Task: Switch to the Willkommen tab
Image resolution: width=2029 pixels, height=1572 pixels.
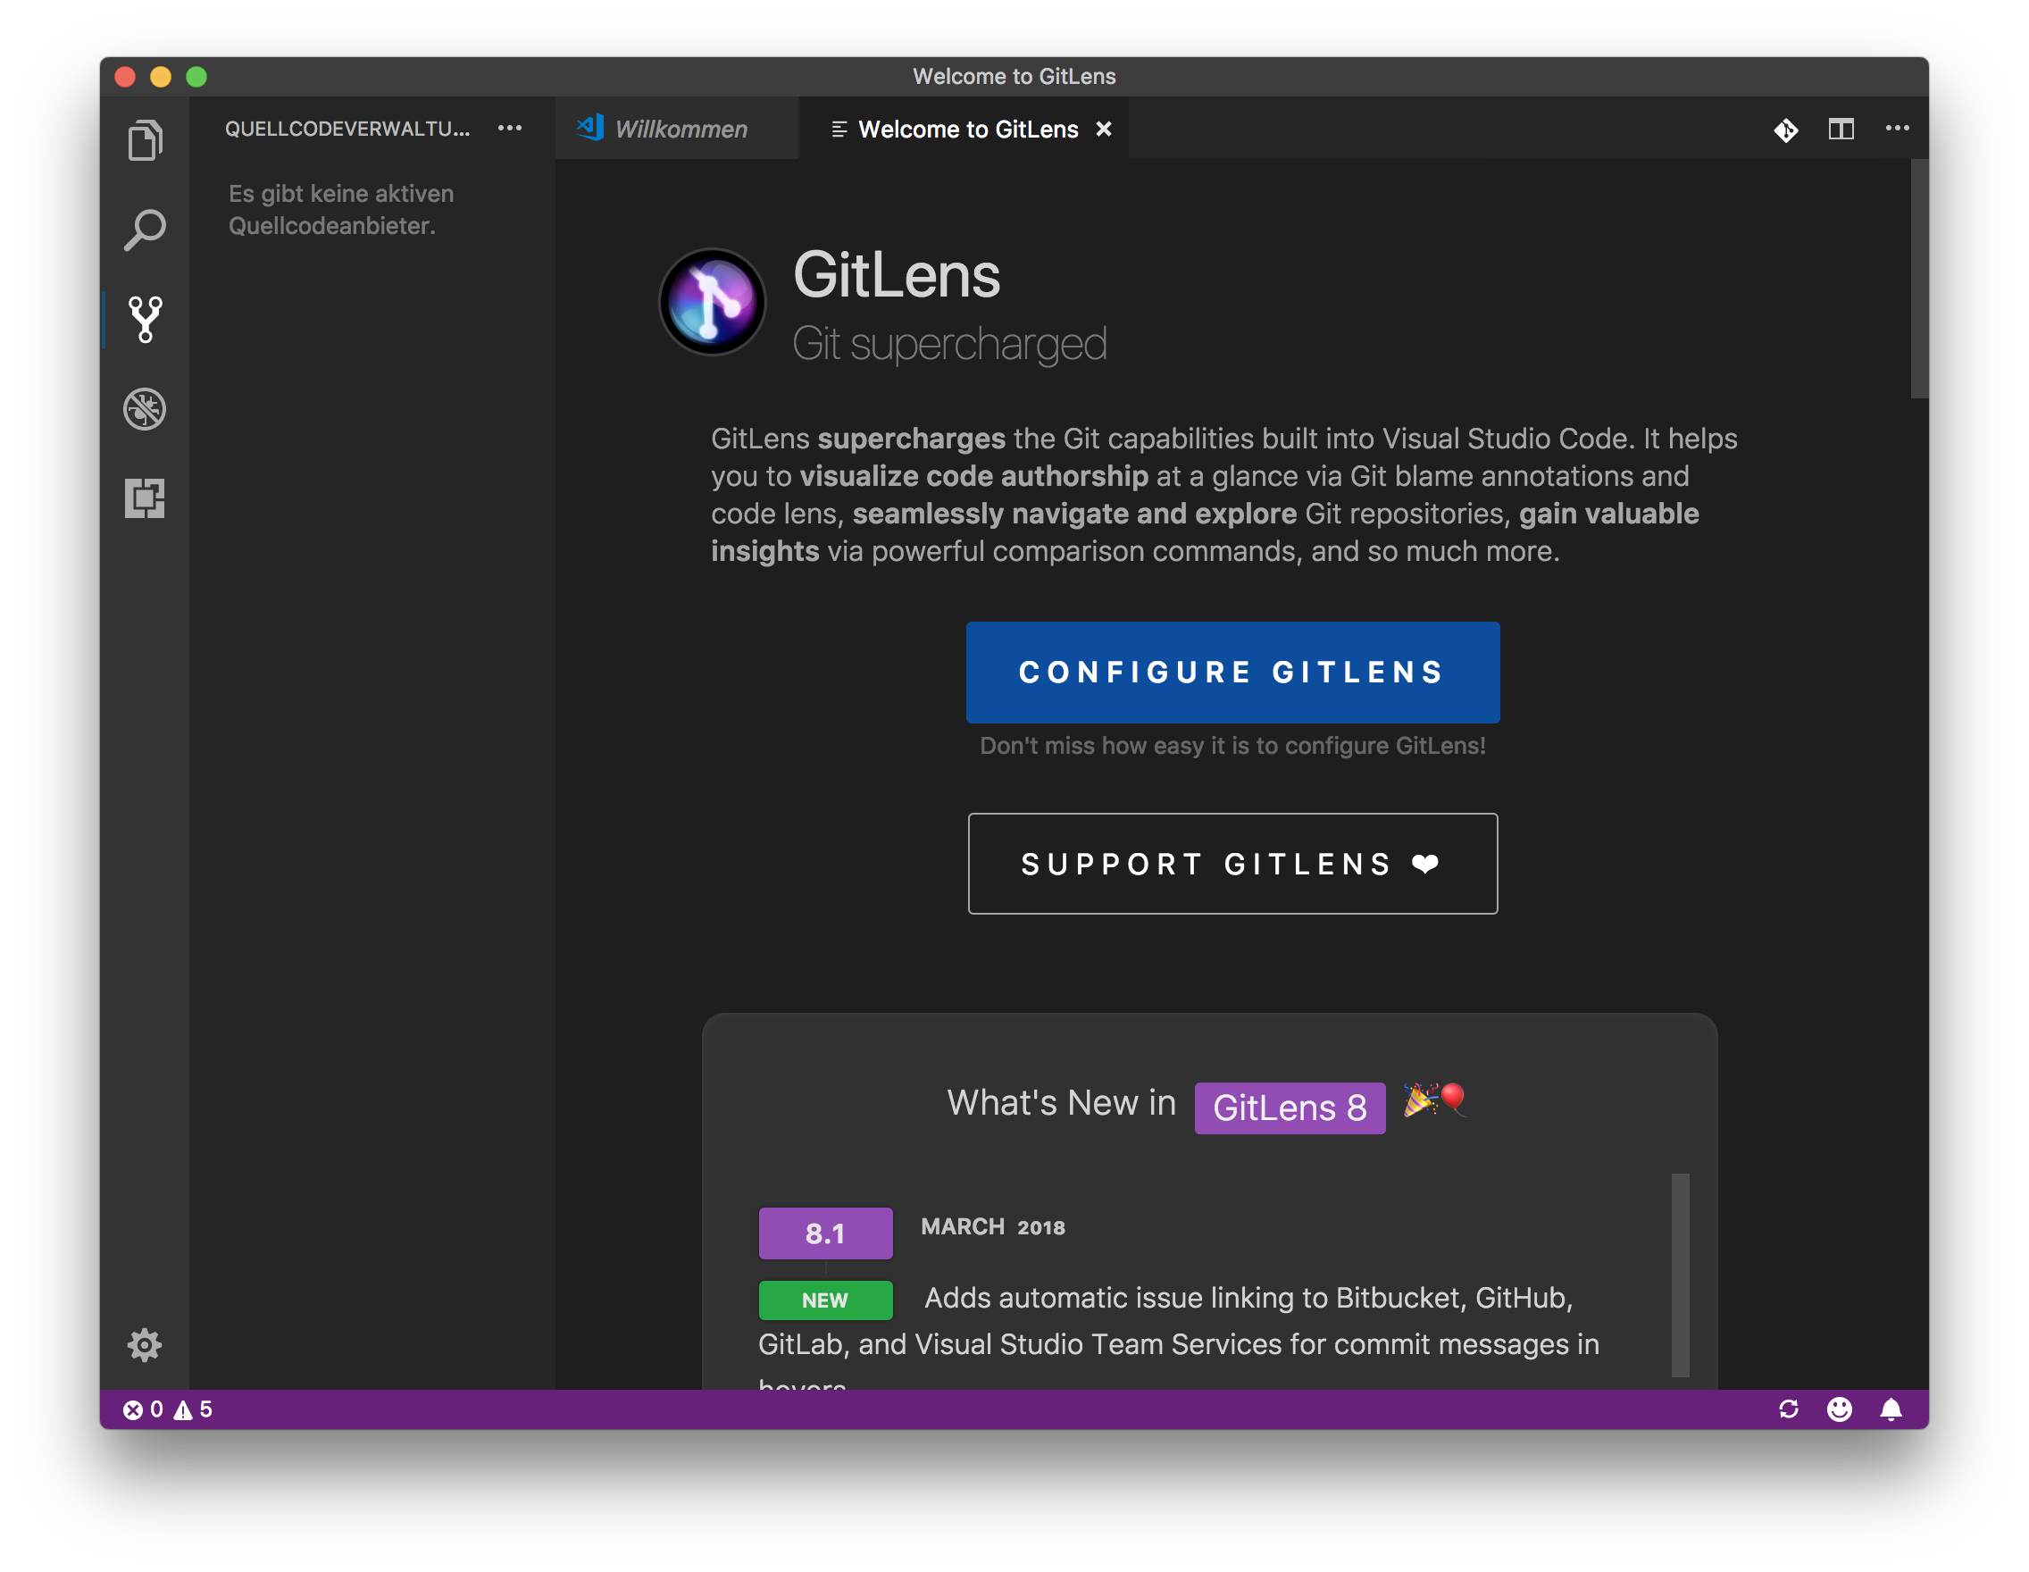Action: (x=677, y=129)
